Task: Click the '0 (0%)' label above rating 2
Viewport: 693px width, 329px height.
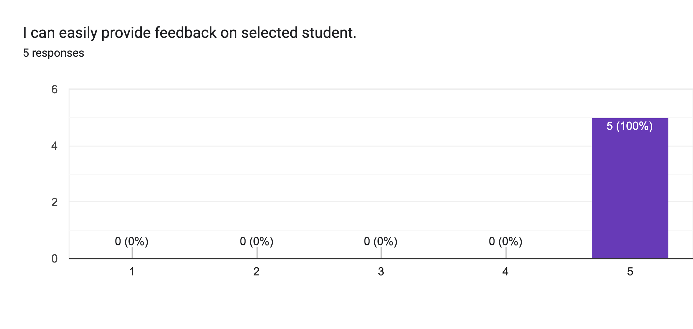Action: [257, 241]
